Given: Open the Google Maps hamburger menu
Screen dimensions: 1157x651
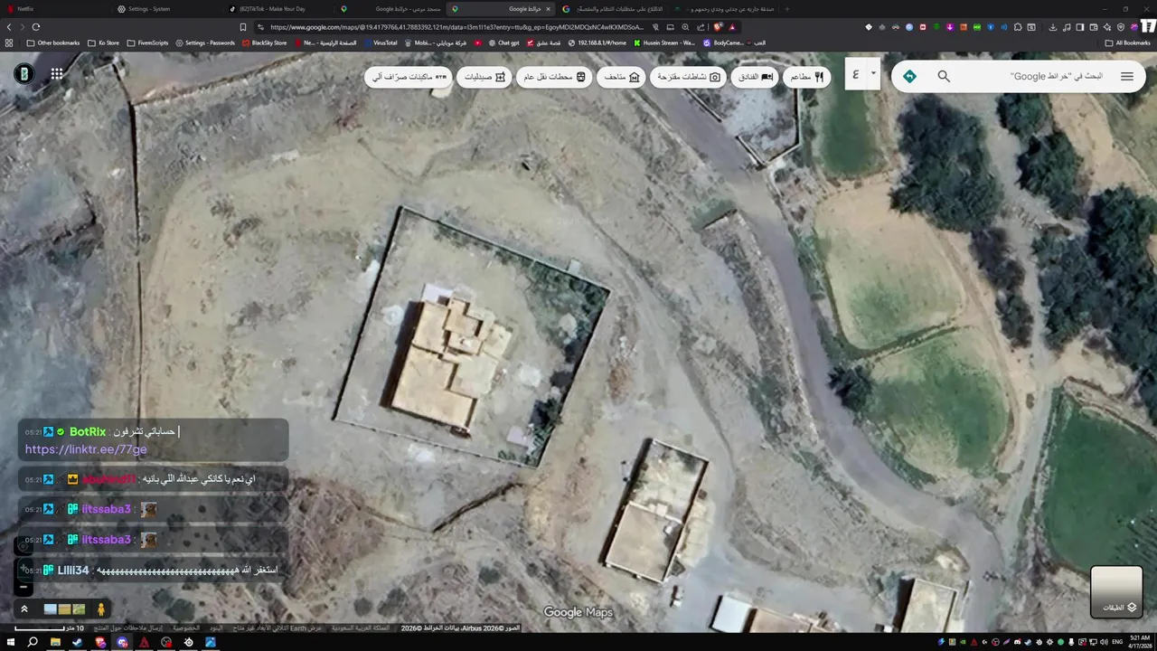Looking at the screenshot, I should [1126, 77].
